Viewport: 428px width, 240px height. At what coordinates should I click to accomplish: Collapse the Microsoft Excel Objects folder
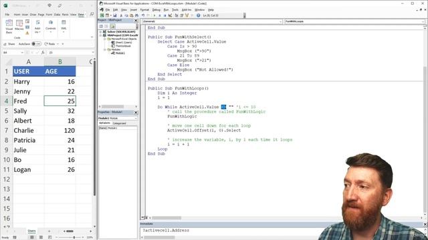[x=105, y=39]
